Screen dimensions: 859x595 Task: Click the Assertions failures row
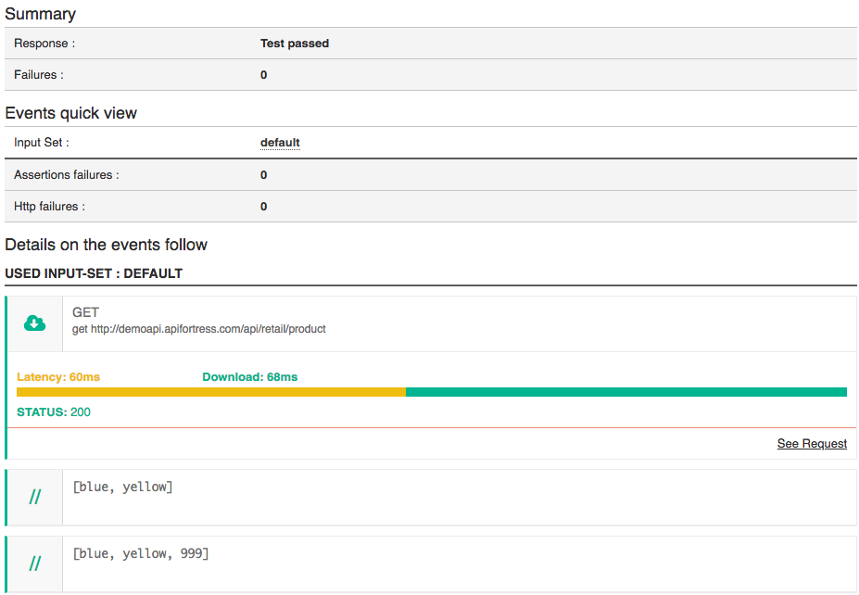67,175
